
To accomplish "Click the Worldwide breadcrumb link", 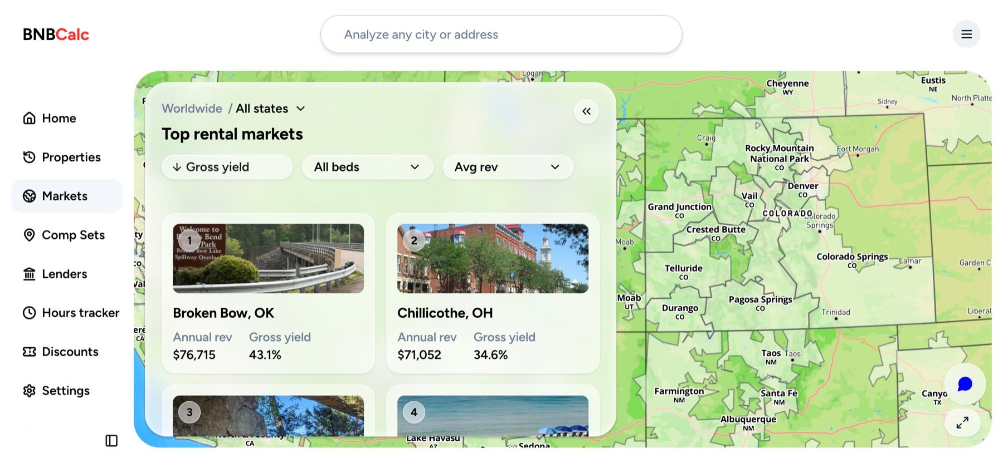I will coord(192,109).
